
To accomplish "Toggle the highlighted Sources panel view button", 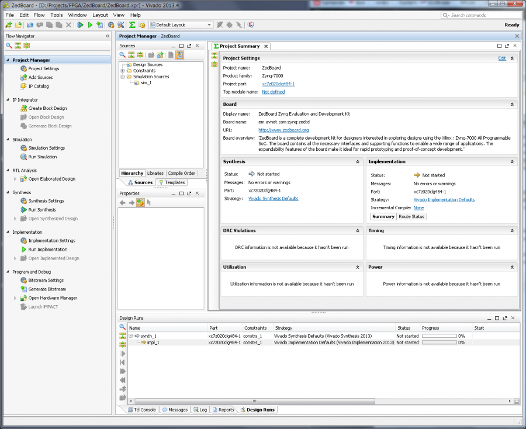I will tap(180, 55).
